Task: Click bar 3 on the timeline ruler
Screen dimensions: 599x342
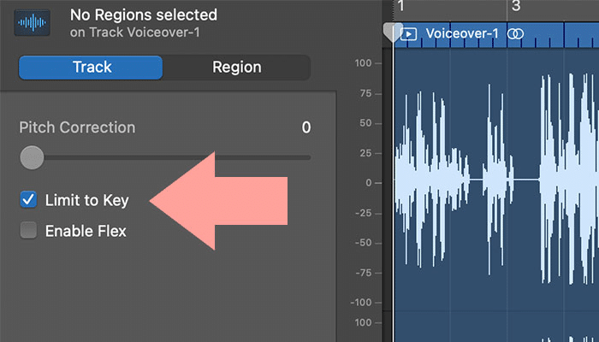Action: click(x=516, y=6)
